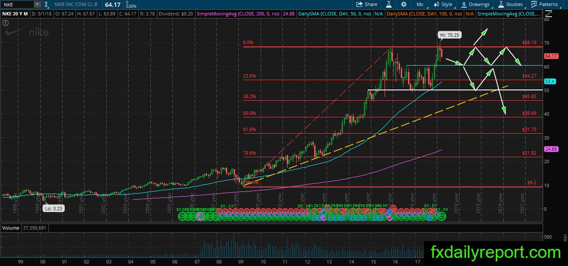Image resolution: width=568 pixels, height=266 pixels.
Task: Click the Drawings pencil-dollar icon
Action: coord(464,4)
